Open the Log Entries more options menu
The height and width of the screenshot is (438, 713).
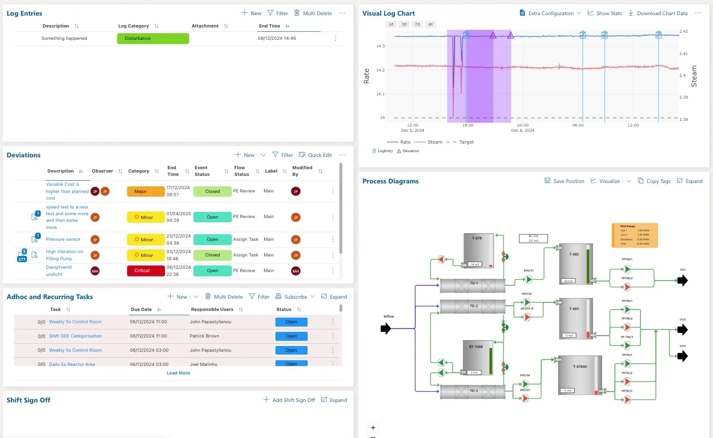click(342, 13)
